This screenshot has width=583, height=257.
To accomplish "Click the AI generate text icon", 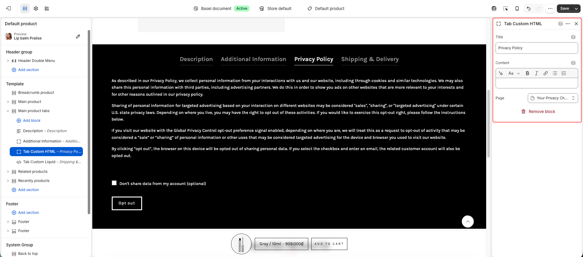I will [x=501, y=73].
